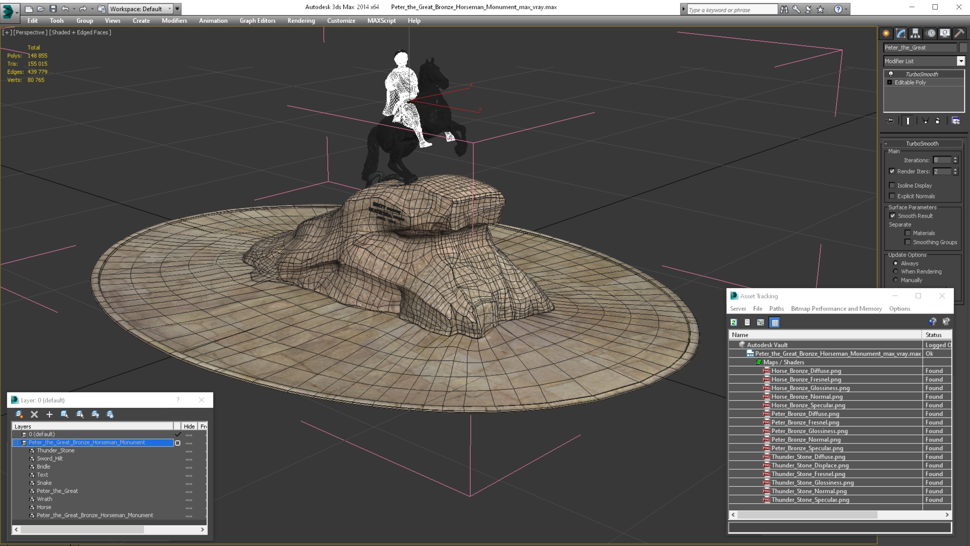
Task: Switch to the Utilities panel hammer icon
Action: [959, 34]
